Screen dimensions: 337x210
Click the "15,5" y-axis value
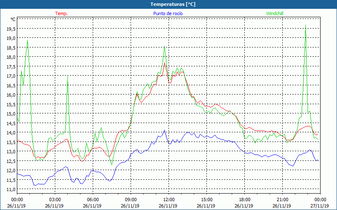pyautogui.click(x=11, y=104)
